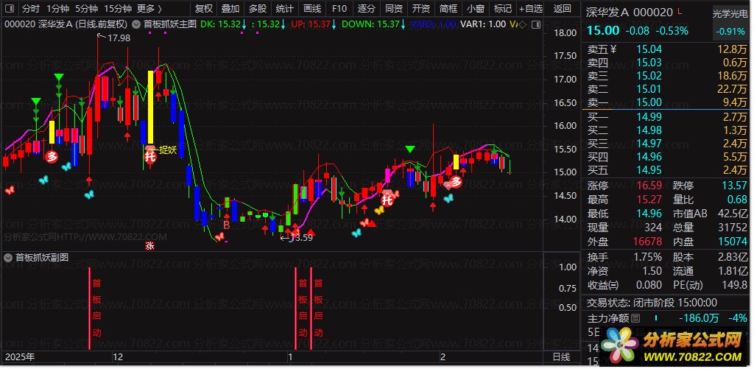Click the 涨 marker below the price chart
This screenshot has height=369, width=754.
[x=150, y=246]
